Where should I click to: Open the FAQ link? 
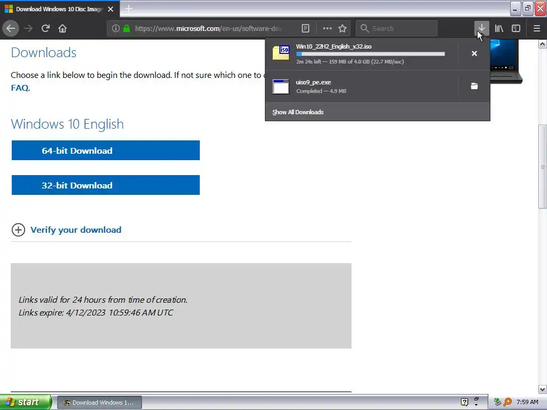[x=20, y=88]
